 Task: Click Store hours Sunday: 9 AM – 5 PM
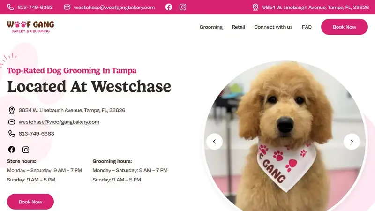(x=31, y=180)
